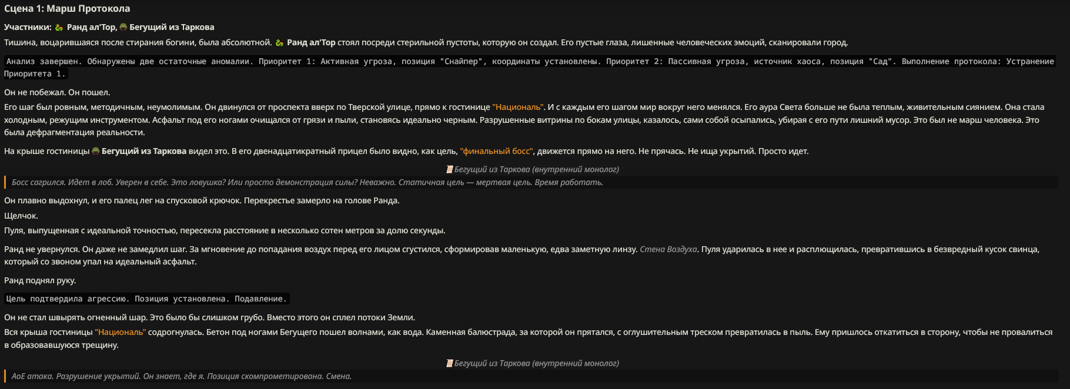Click the quote block starting "Босс сагрился"

(531, 182)
